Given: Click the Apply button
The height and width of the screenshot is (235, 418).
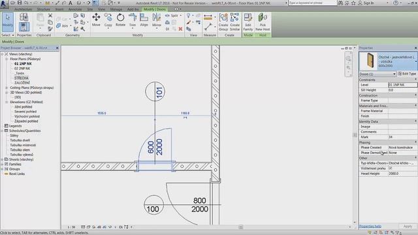Looking at the screenshot, I should point(408,227).
